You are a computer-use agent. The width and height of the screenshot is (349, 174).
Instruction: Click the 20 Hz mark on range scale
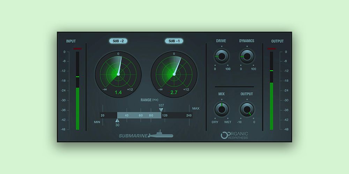[x=102, y=116]
